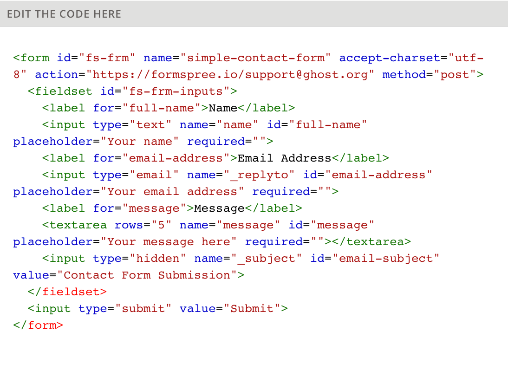
Task: Click the textarea rows "5" value
Action: coord(162,225)
